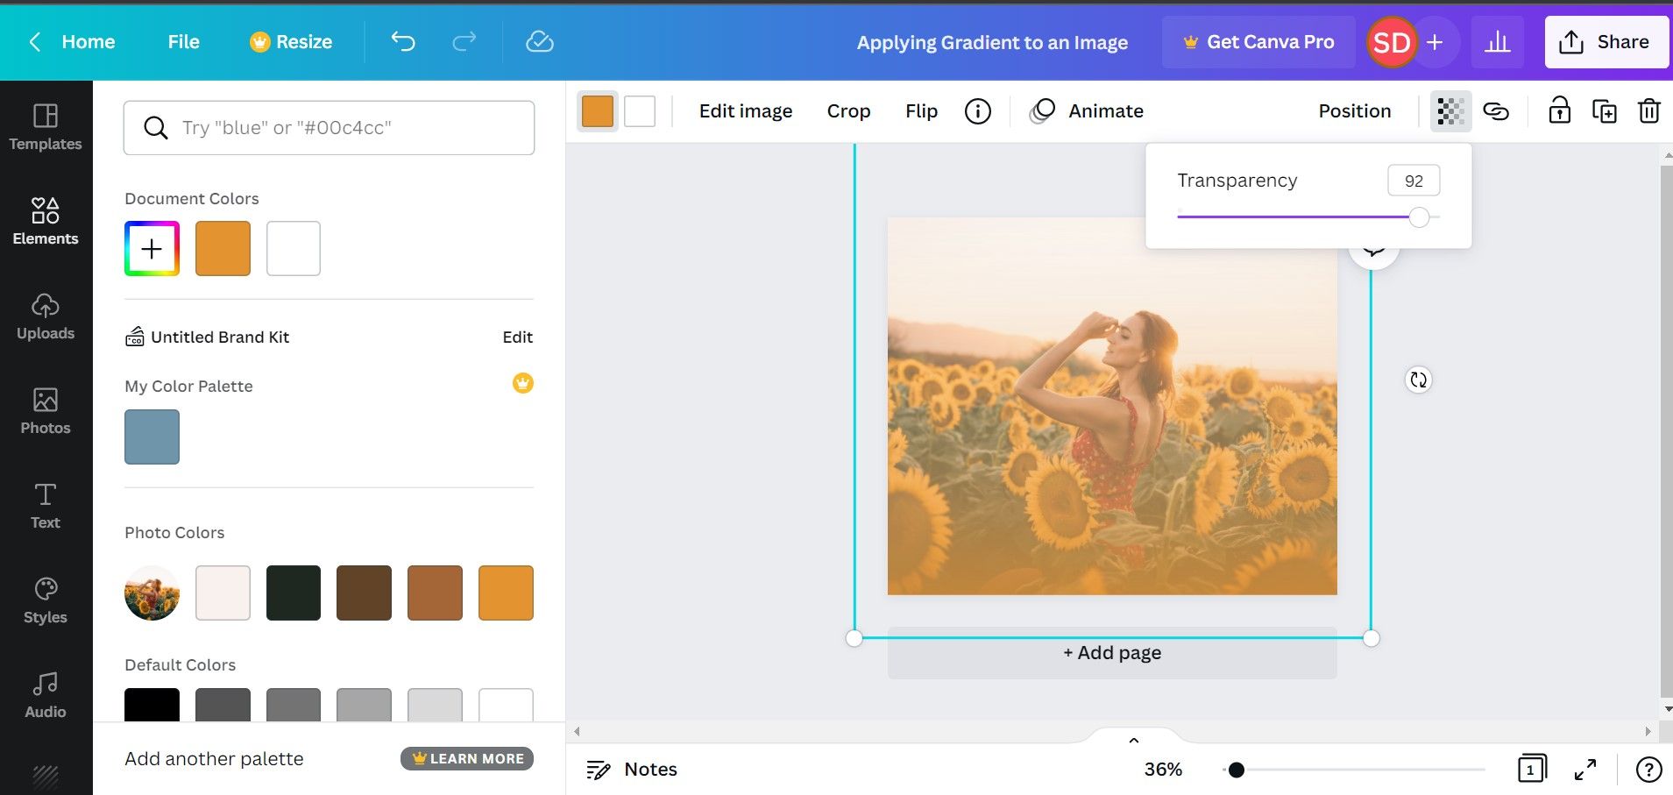Select the black Default Colors swatch
The image size is (1673, 795).
[152, 705]
